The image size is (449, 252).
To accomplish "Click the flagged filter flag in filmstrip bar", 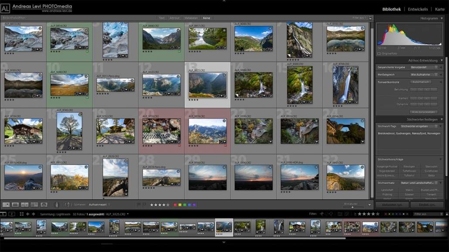I will click(322, 214).
